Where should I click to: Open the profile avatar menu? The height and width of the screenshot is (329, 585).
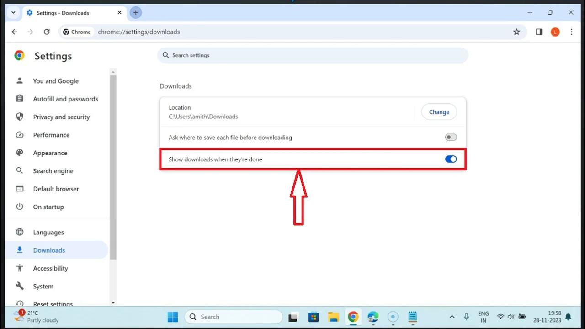coord(555,32)
